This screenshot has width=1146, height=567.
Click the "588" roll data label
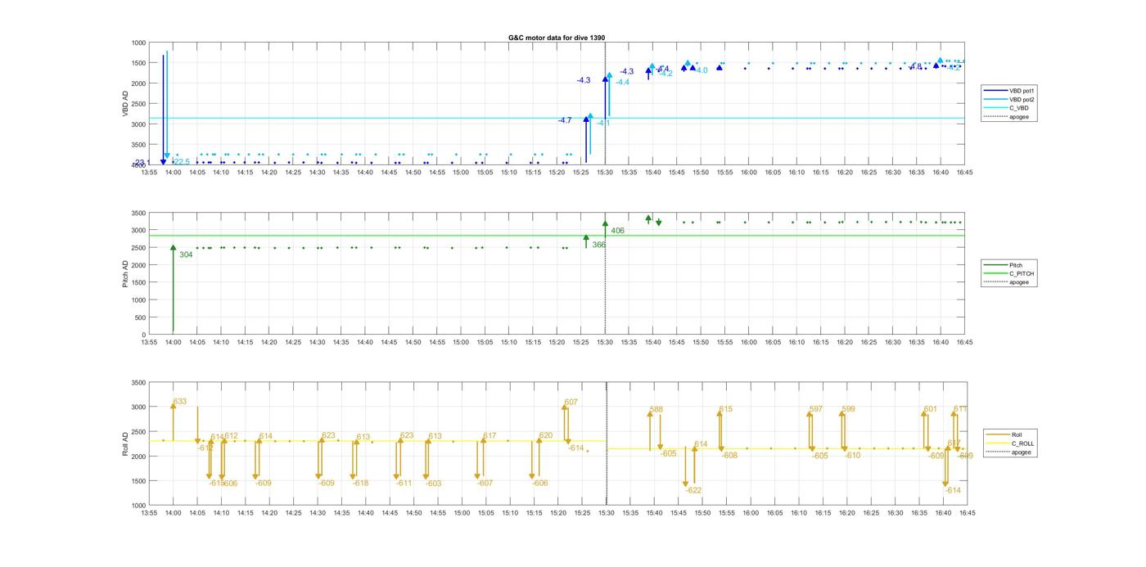pyautogui.click(x=656, y=410)
